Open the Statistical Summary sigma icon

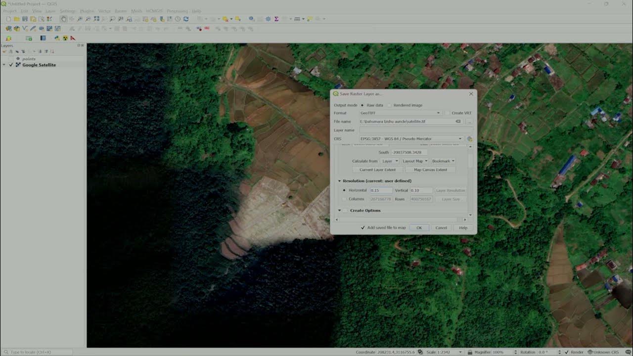coord(276,19)
